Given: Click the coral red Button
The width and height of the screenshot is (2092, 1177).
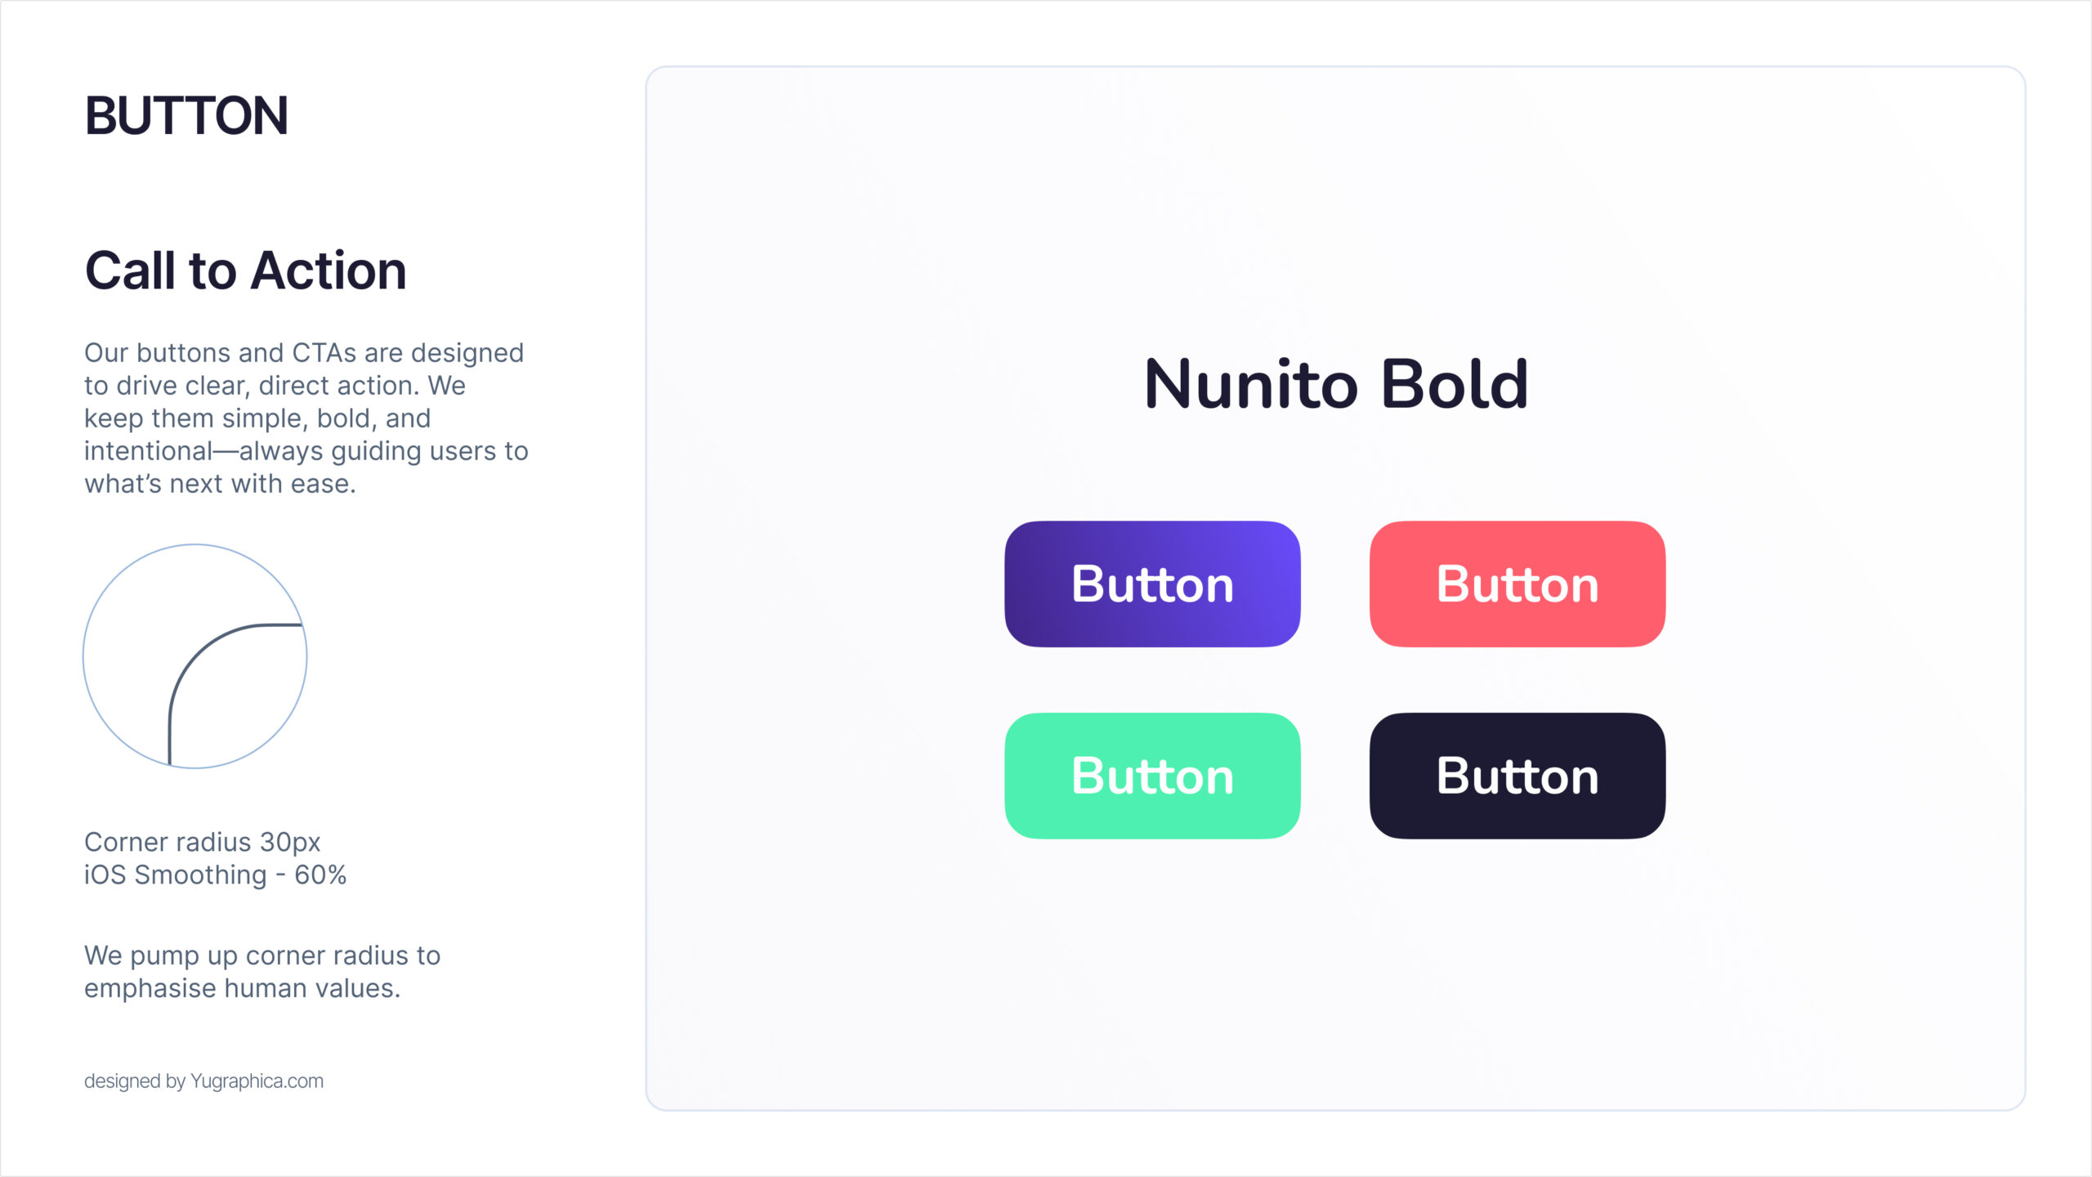Looking at the screenshot, I should 1518,584.
